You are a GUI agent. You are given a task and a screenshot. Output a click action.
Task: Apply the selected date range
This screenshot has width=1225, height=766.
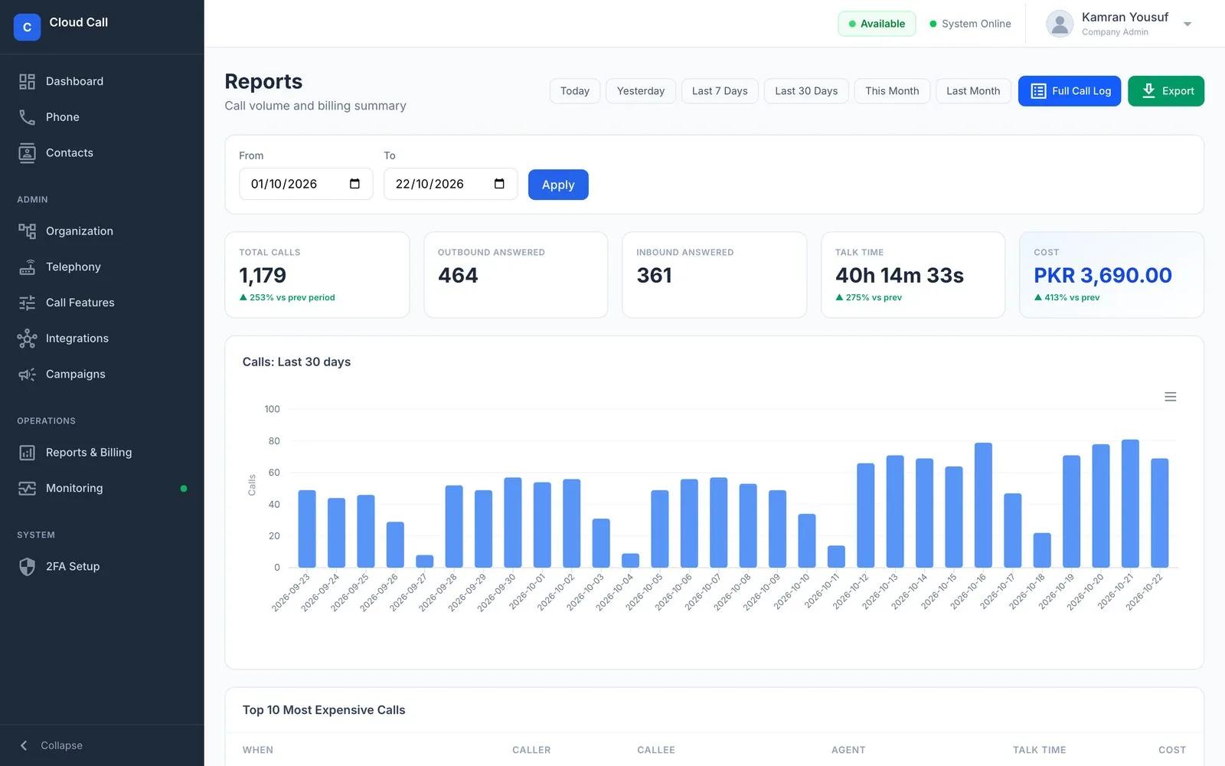pyautogui.click(x=558, y=185)
